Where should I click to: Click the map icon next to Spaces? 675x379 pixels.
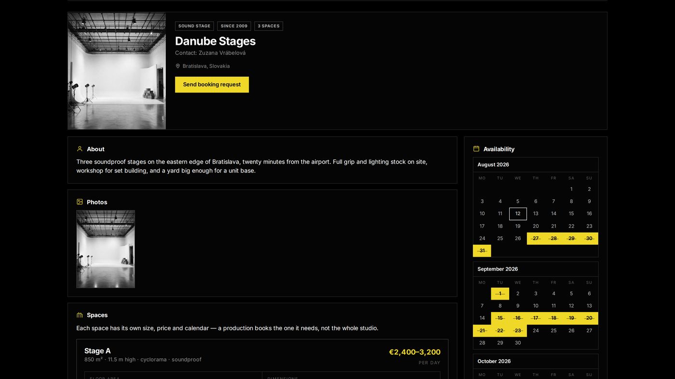[80, 315]
